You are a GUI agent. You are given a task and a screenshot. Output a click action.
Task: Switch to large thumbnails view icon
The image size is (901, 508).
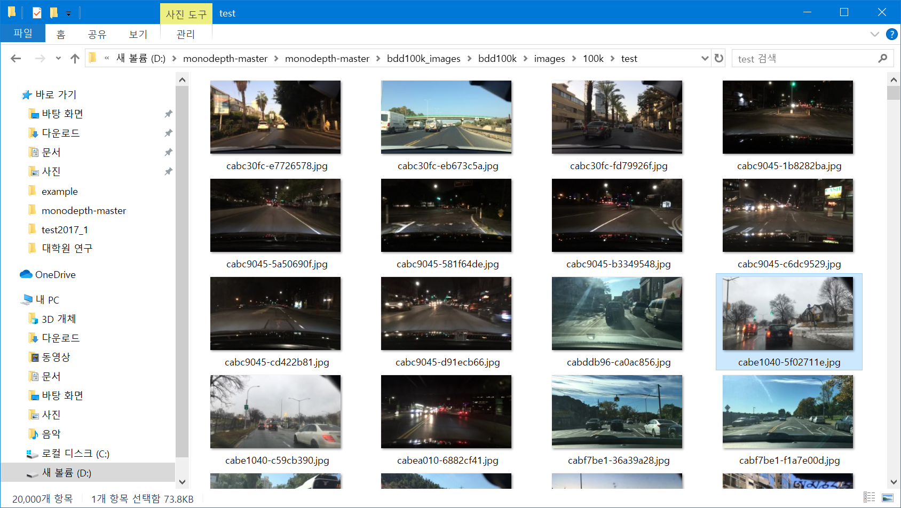[x=888, y=497]
